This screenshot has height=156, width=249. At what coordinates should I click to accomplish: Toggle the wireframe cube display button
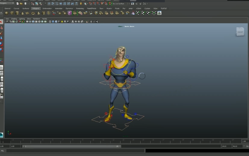50,22
